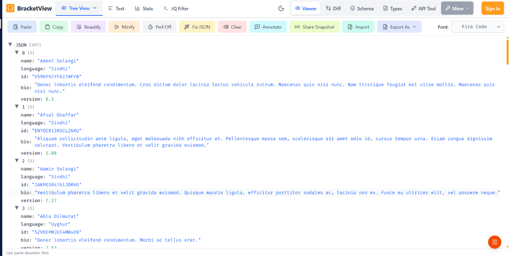
Task: Switch to Viewer mode
Action: [x=306, y=8]
